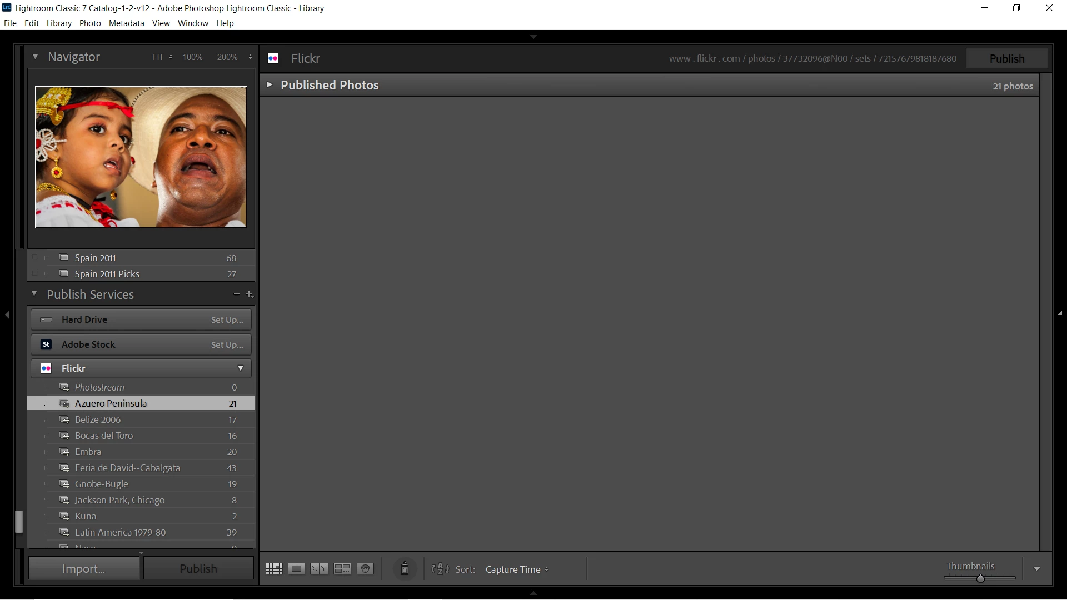Expand the Published Photos section
The image size is (1067, 600).
coord(270,85)
